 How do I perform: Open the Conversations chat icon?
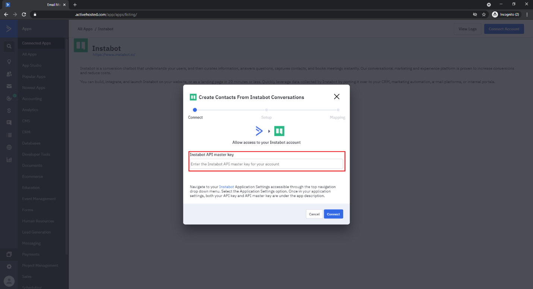tap(9, 123)
